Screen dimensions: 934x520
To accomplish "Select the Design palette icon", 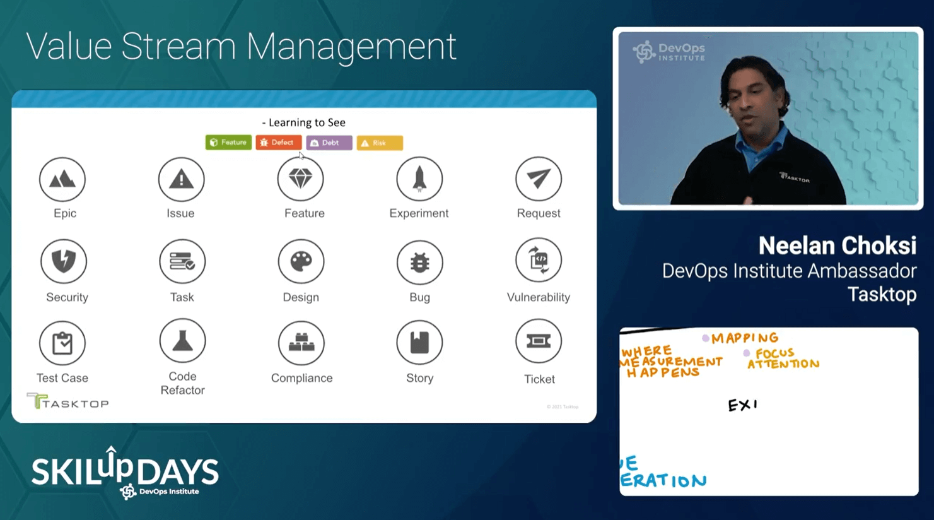I will pos(301,261).
